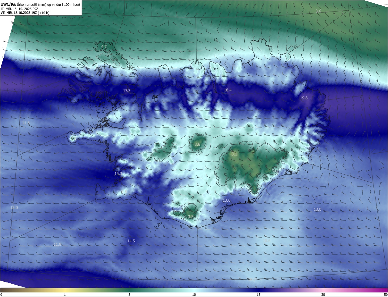Click the 13.0 value over the southeast sea
The image size is (388, 297).
point(317,209)
